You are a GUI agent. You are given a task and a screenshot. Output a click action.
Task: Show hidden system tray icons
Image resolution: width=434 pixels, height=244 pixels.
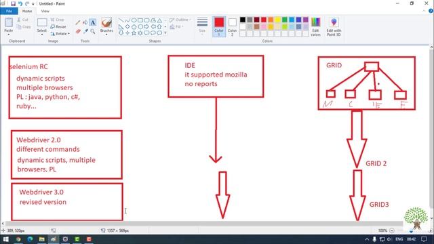[367, 239]
